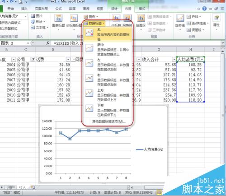Open the Name Box dropdown showing 图表 3
The width and height of the screenshot is (226, 196).
click(x=28, y=43)
